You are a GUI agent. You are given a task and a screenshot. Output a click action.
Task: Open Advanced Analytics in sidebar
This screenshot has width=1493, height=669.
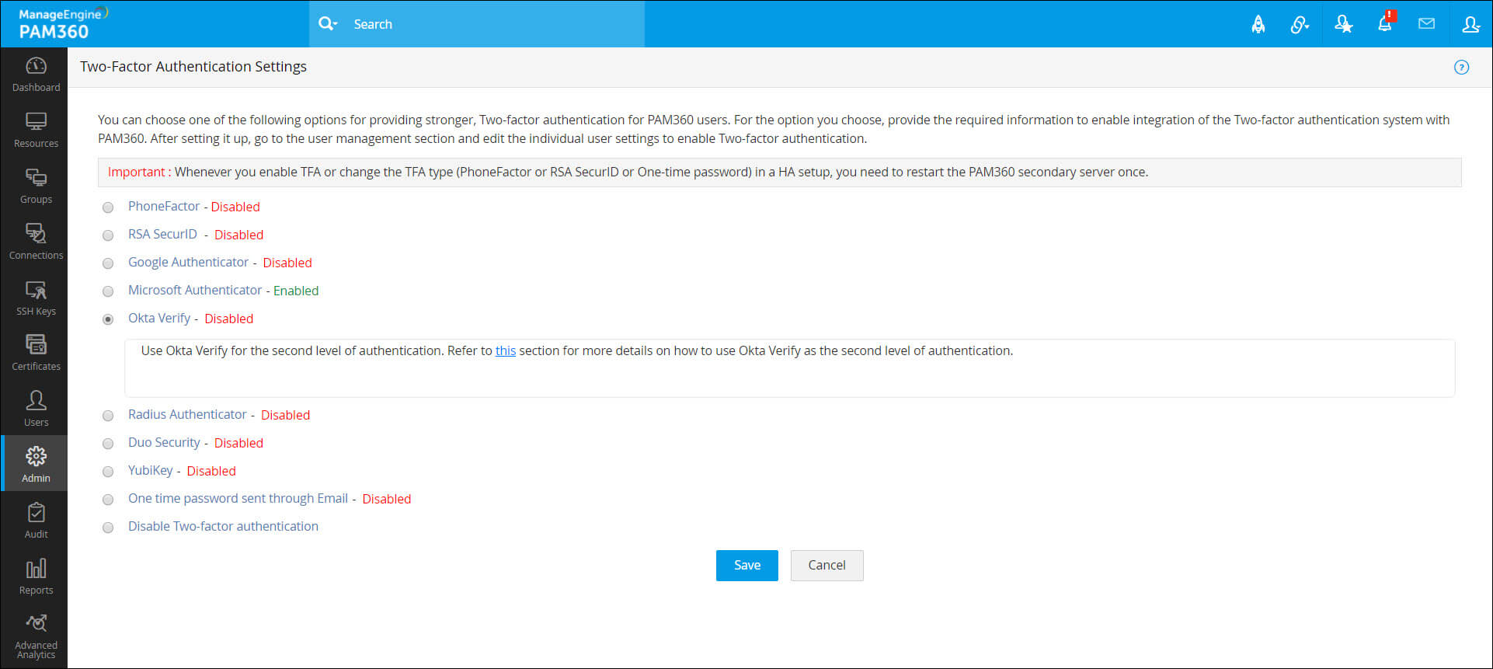(x=36, y=637)
